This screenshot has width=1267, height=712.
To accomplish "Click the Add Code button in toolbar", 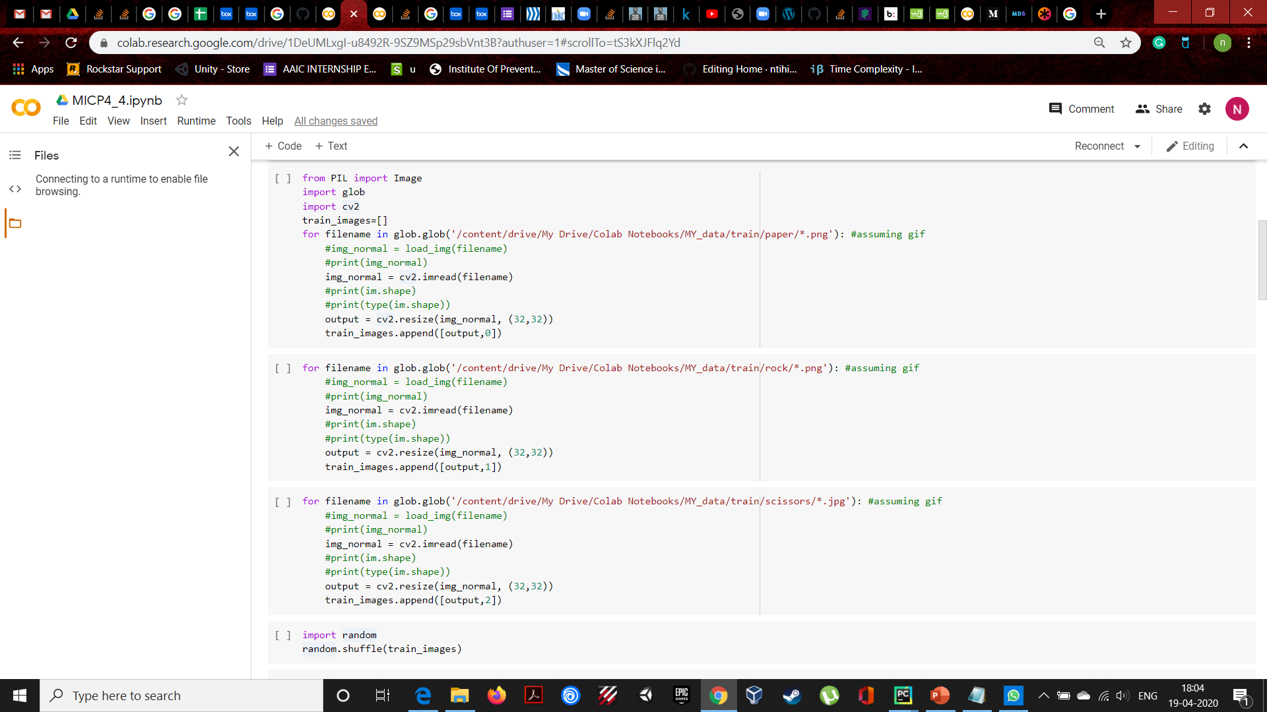I will click(283, 145).
